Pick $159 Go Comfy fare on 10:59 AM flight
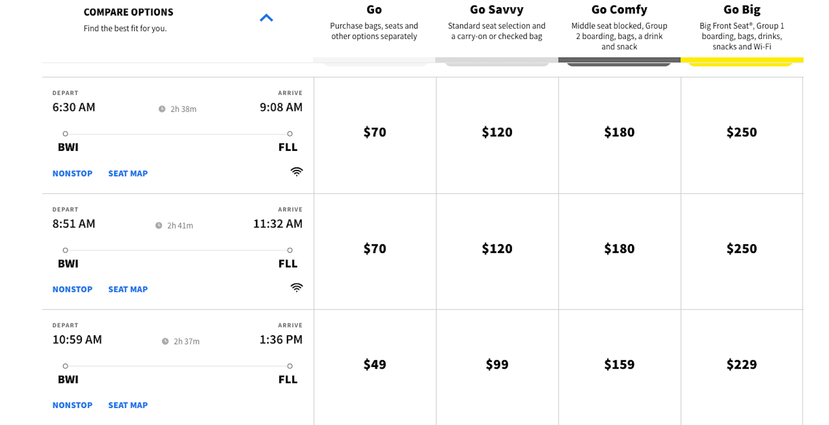Image resolution: width=829 pixels, height=425 pixels. coord(619,365)
